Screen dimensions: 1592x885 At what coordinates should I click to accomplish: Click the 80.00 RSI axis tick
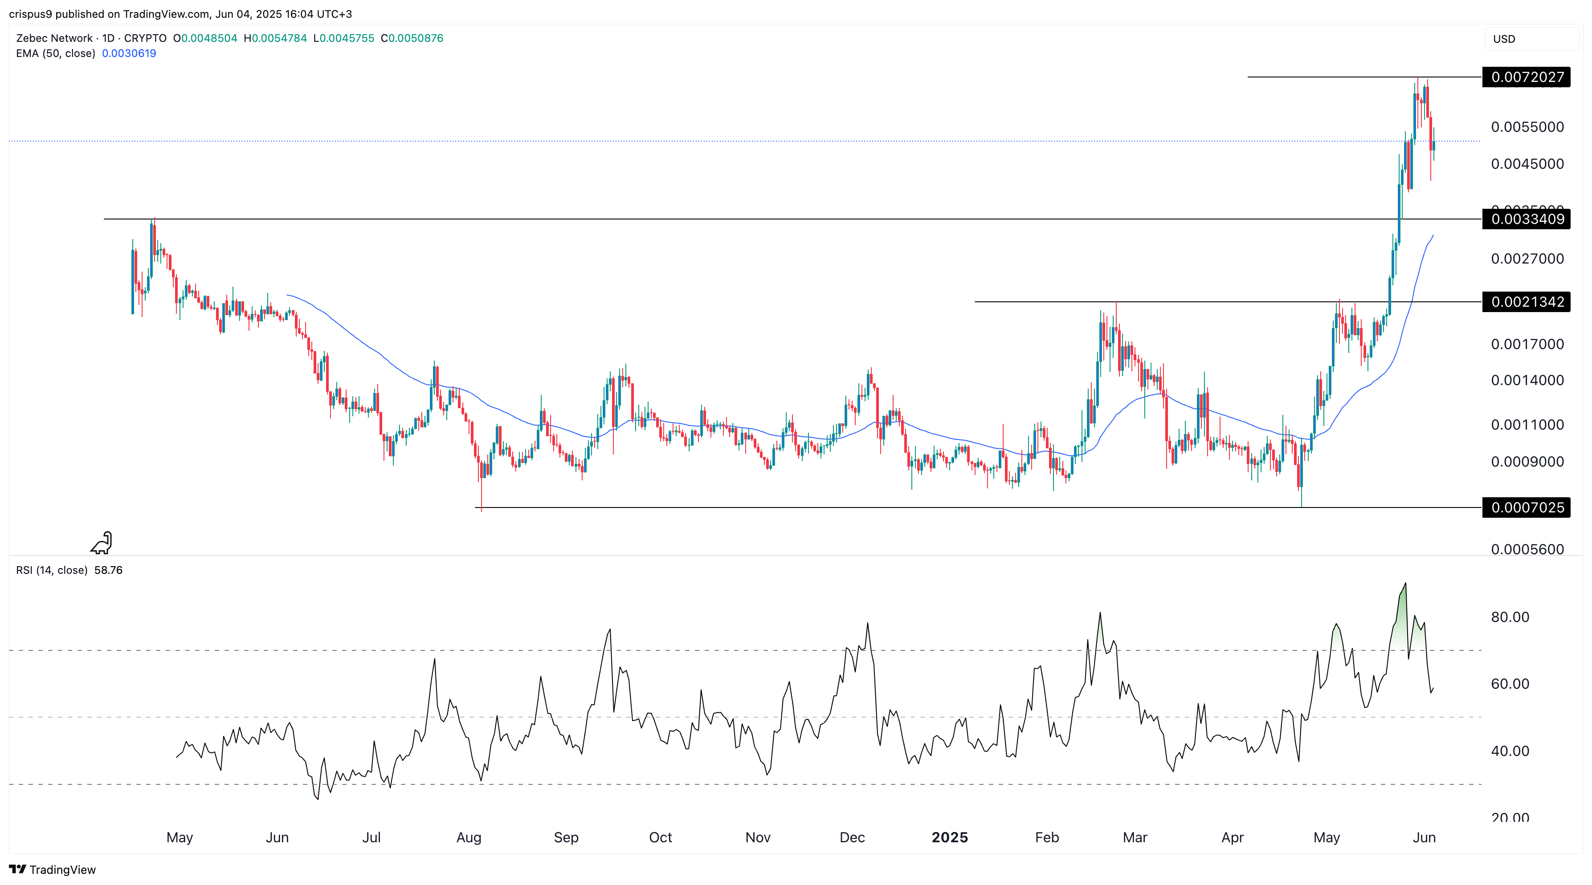(1510, 617)
